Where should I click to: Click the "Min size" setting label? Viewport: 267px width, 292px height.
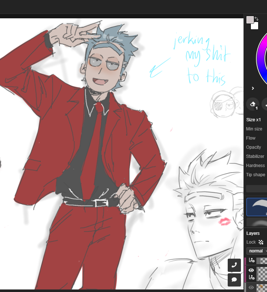tap(254, 129)
